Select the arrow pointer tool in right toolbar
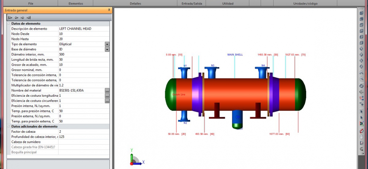The image size is (368, 169). click(x=361, y=111)
